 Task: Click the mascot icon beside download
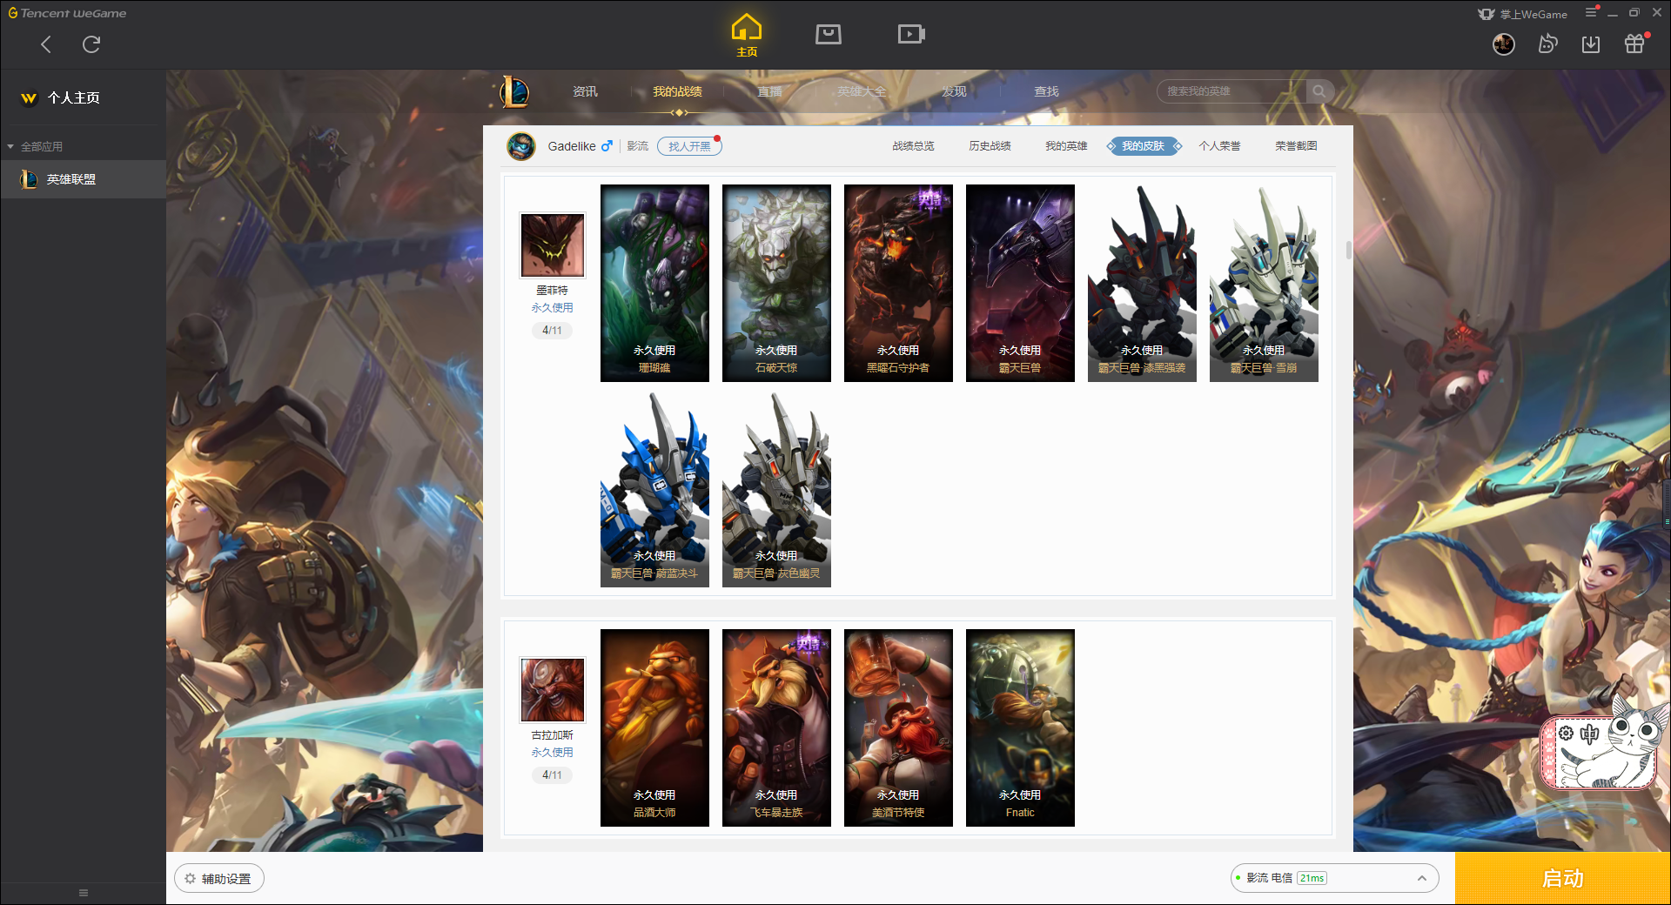(1547, 44)
